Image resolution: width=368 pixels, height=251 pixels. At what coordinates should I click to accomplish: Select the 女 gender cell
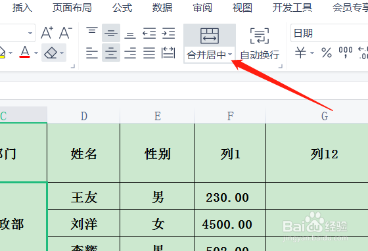click(158, 223)
